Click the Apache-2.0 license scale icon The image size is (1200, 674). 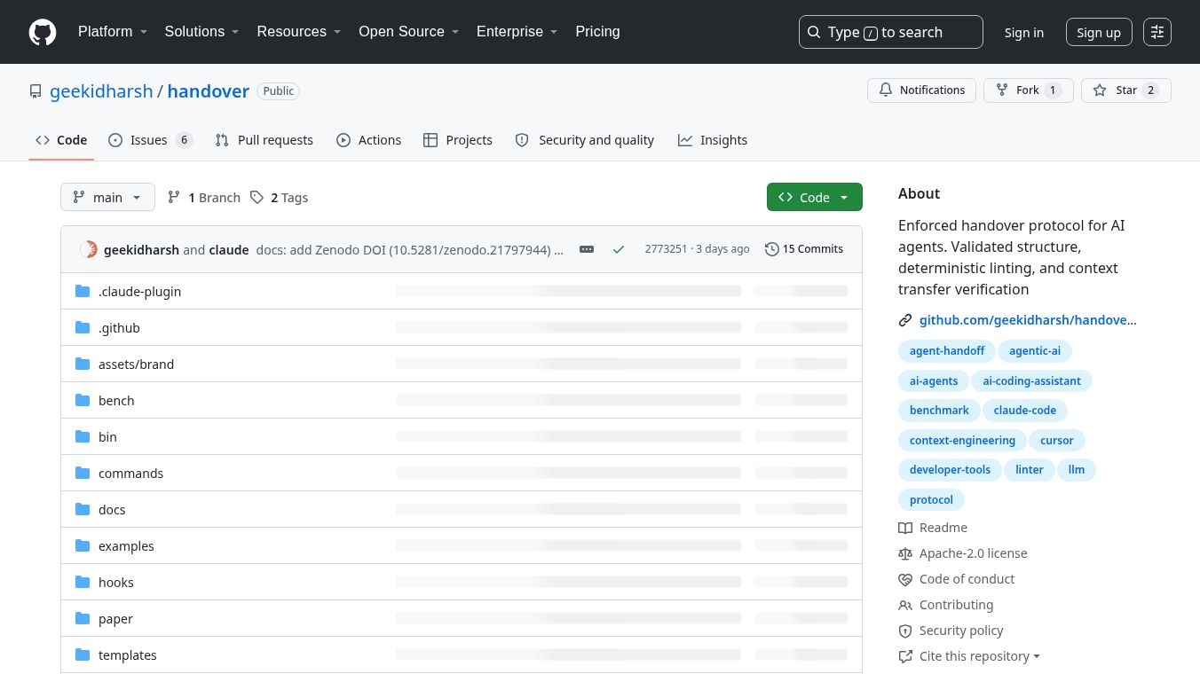click(905, 553)
